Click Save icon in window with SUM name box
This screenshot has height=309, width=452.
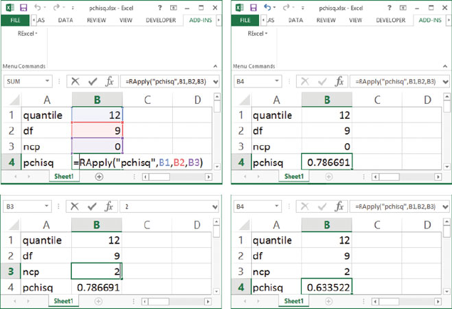click(x=23, y=8)
